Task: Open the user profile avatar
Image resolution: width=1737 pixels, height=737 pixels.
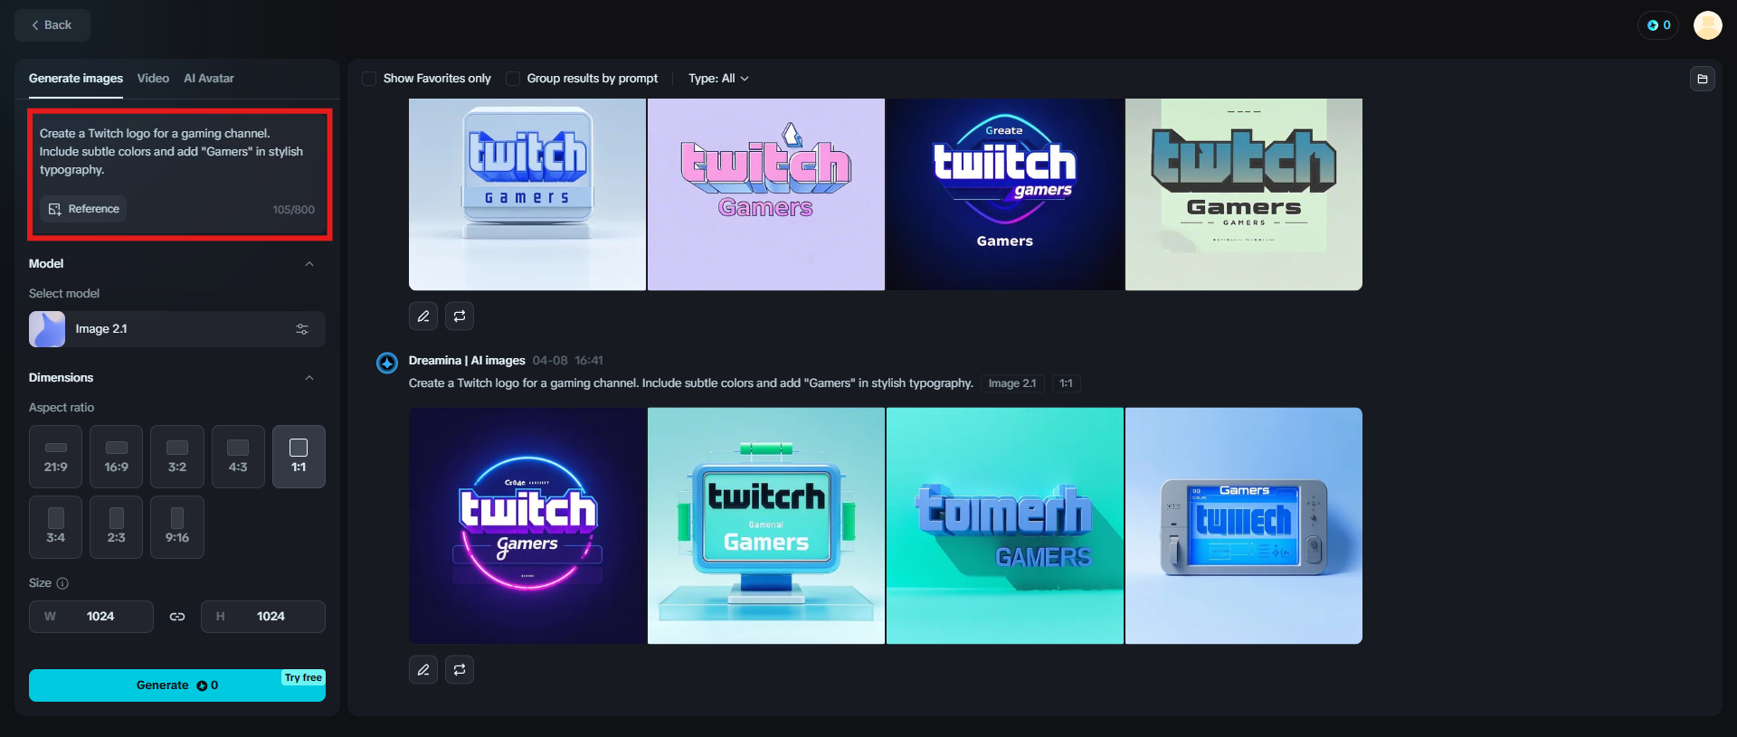Action: click(1708, 25)
